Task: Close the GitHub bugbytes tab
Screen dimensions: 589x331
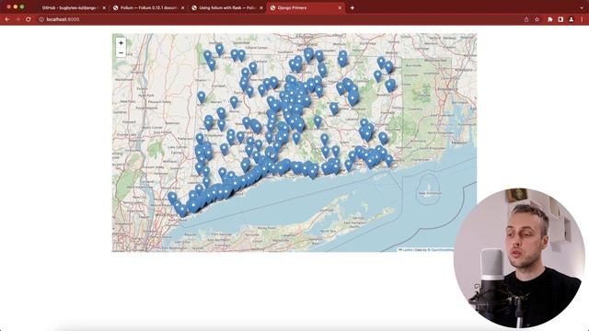Action: tap(104, 8)
